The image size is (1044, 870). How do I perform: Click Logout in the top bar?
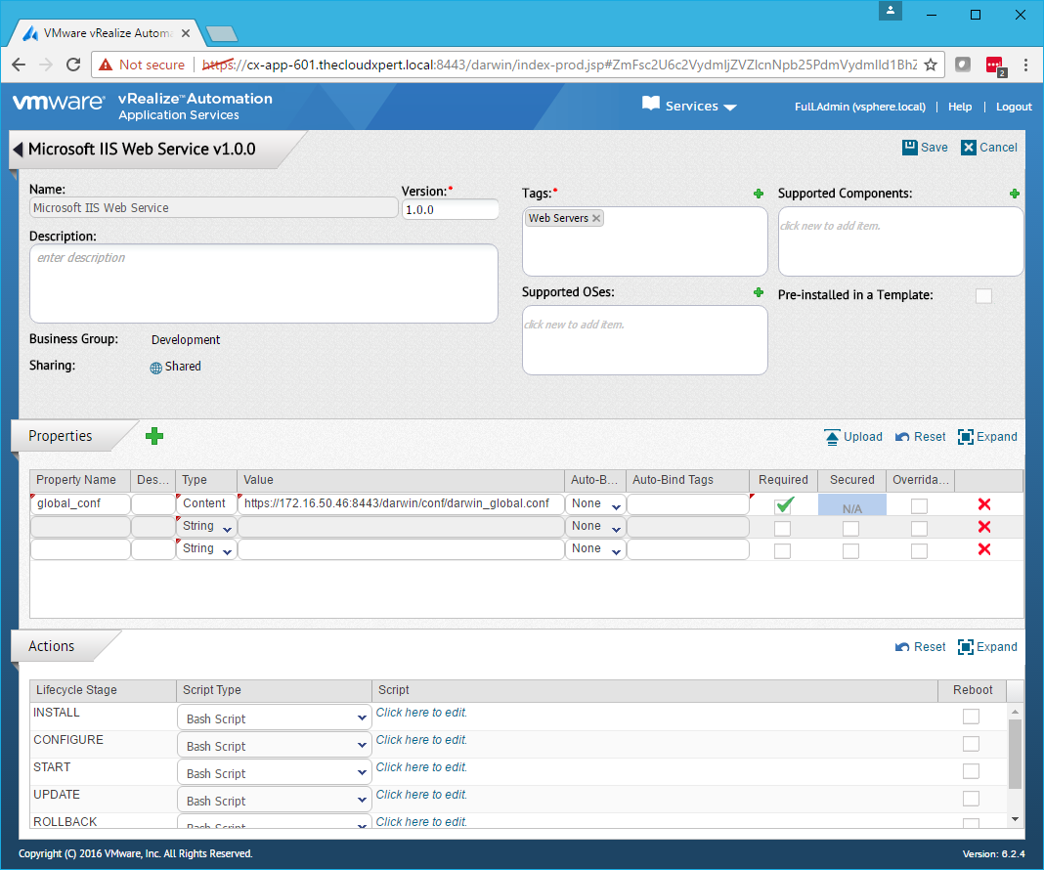(x=1014, y=107)
